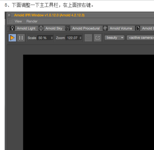Click the Zoom 122.07 field

74,38
